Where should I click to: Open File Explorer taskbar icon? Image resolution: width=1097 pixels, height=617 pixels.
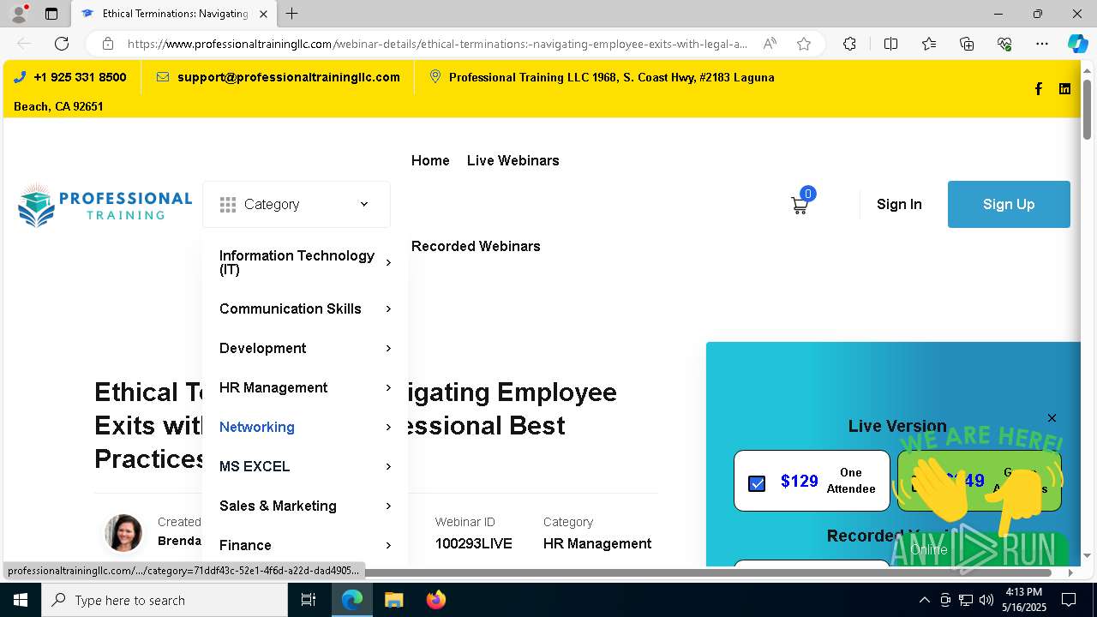tap(393, 600)
